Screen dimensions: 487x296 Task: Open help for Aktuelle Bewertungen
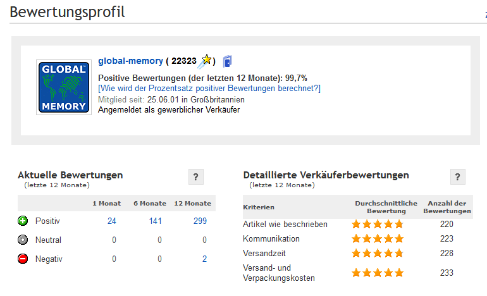pos(195,177)
